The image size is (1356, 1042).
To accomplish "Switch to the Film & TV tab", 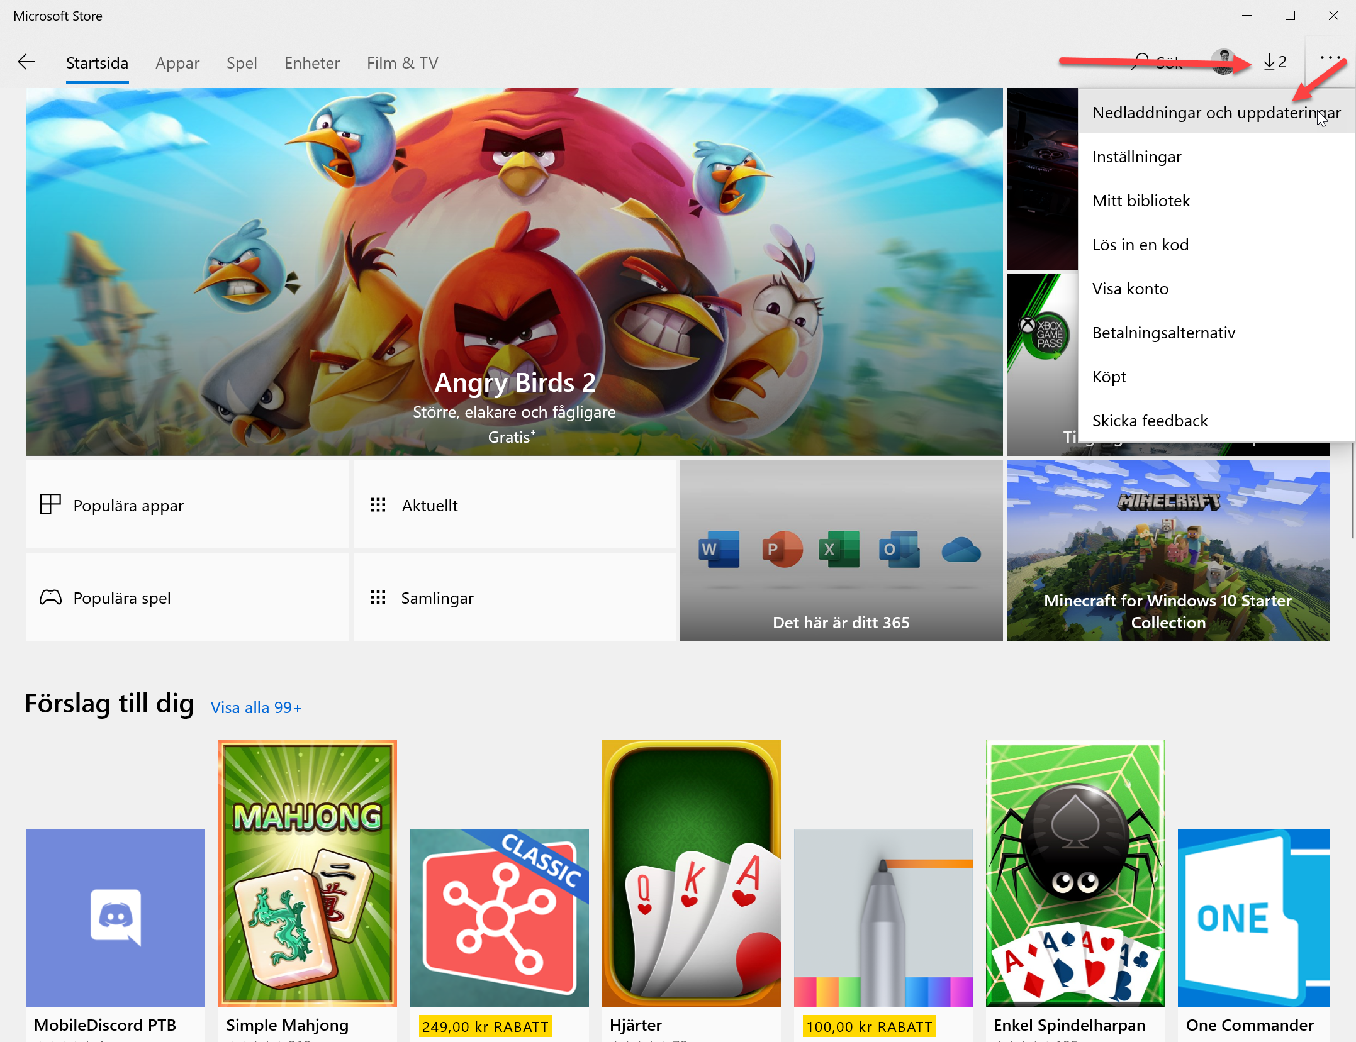I will click(403, 63).
